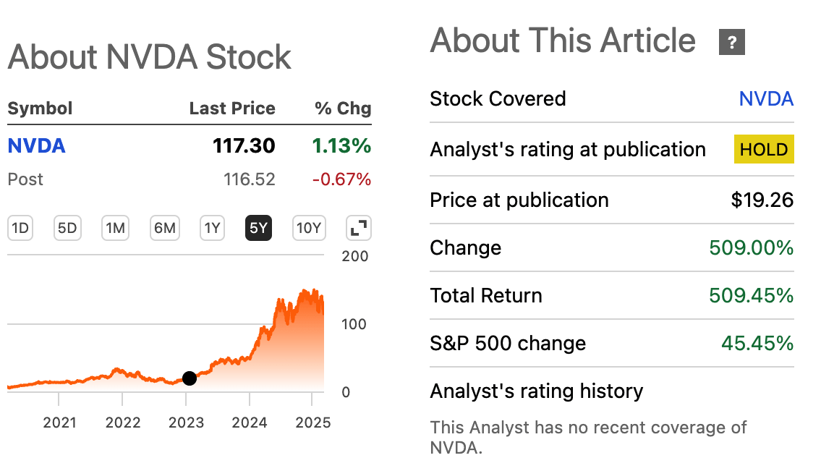821x471 pixels.
Task: Toggle the HOLD rating badge
Action: click(764, 149)
